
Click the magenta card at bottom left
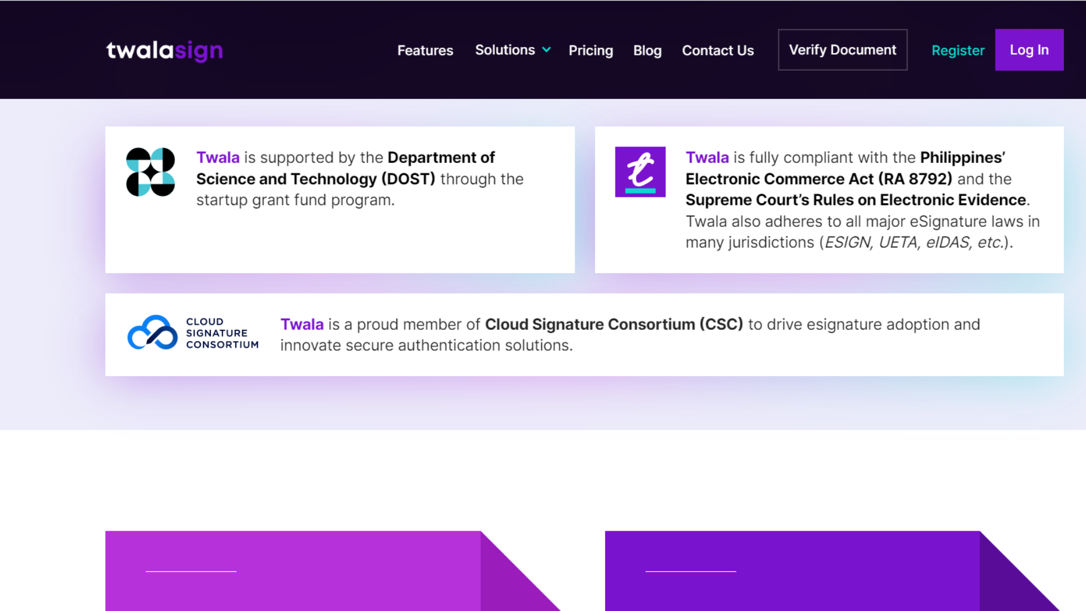(333, 571)
